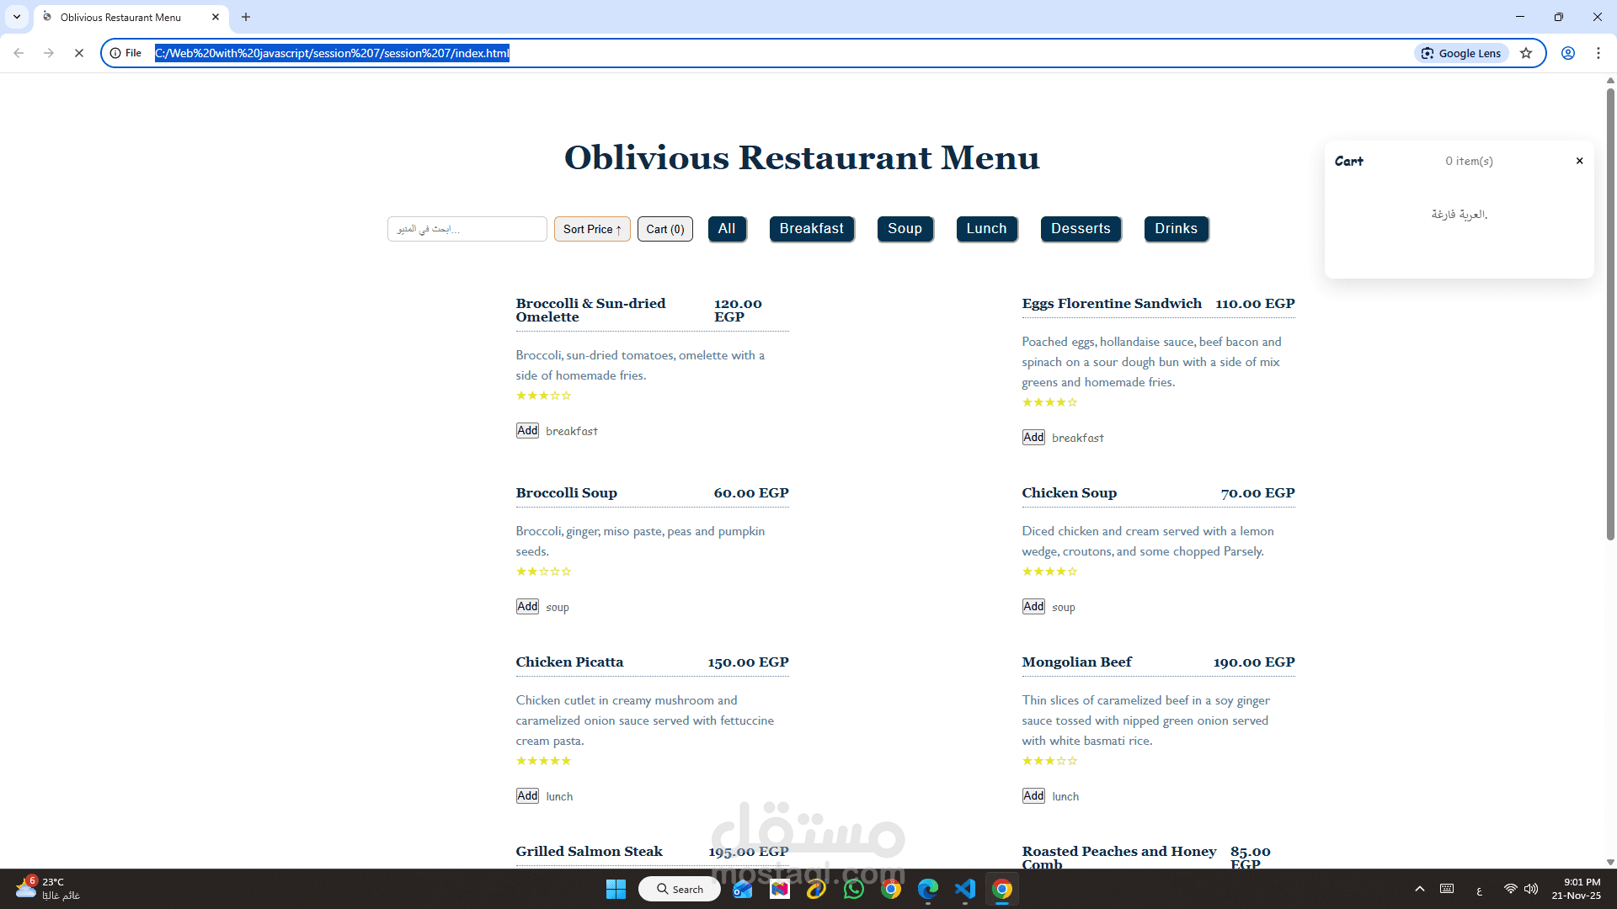Open Google Lens in address bar
This screenshot has height=909, width=1617.
pos(1461,53)
